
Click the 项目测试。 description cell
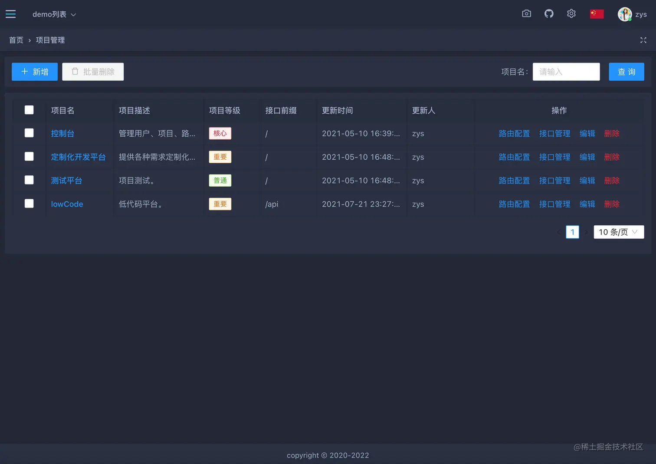pyautogui.click(x=138, y=181)
